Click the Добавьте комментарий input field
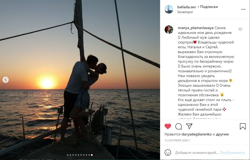250x160 pixels. 197,153
